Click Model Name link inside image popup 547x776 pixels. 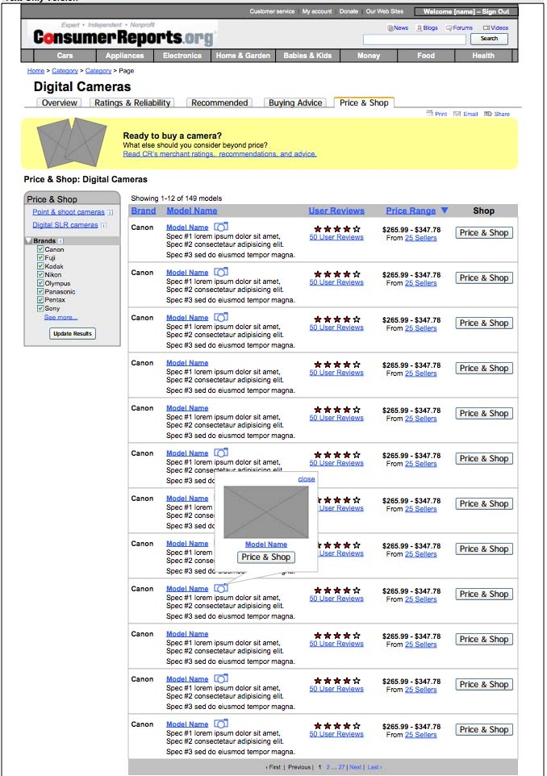[266, 544]
